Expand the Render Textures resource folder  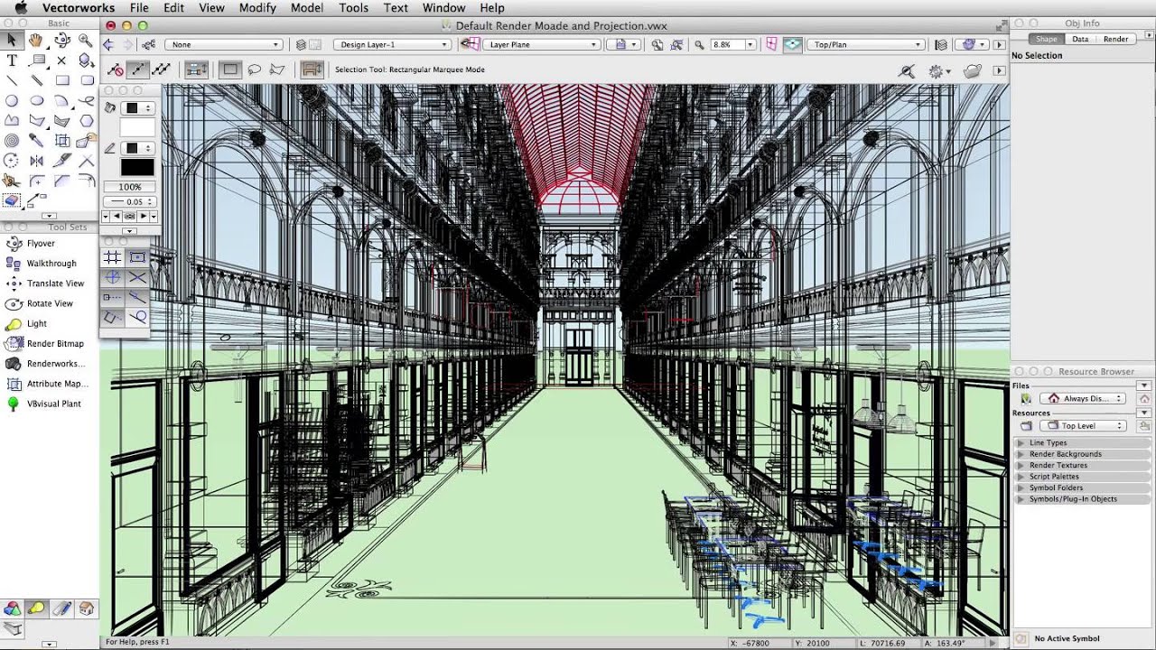click(1021, 466)
